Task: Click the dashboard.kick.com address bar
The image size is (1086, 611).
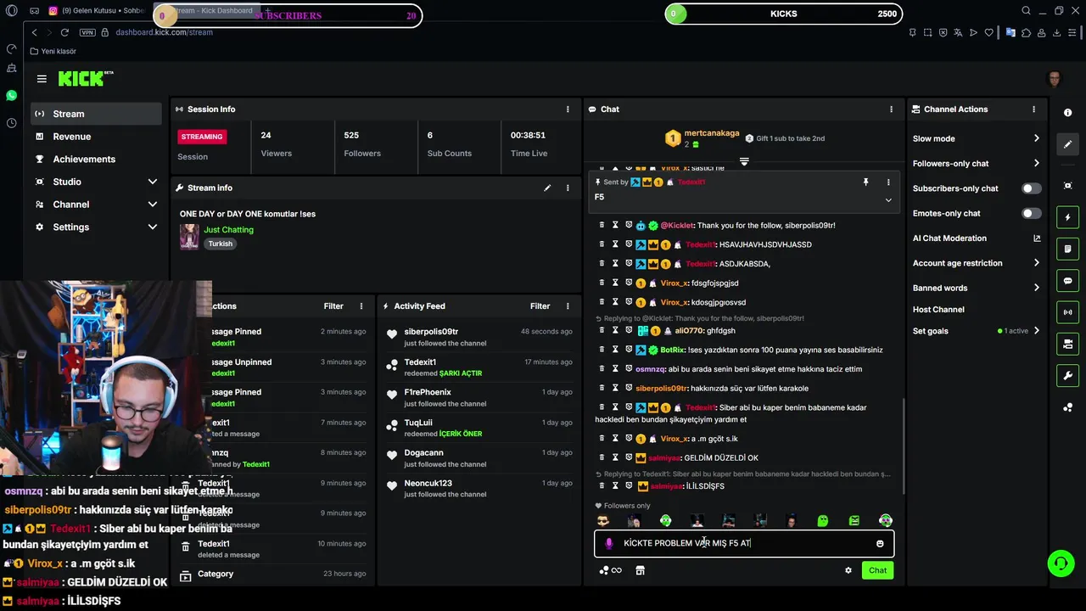Action: click(165, 32)
